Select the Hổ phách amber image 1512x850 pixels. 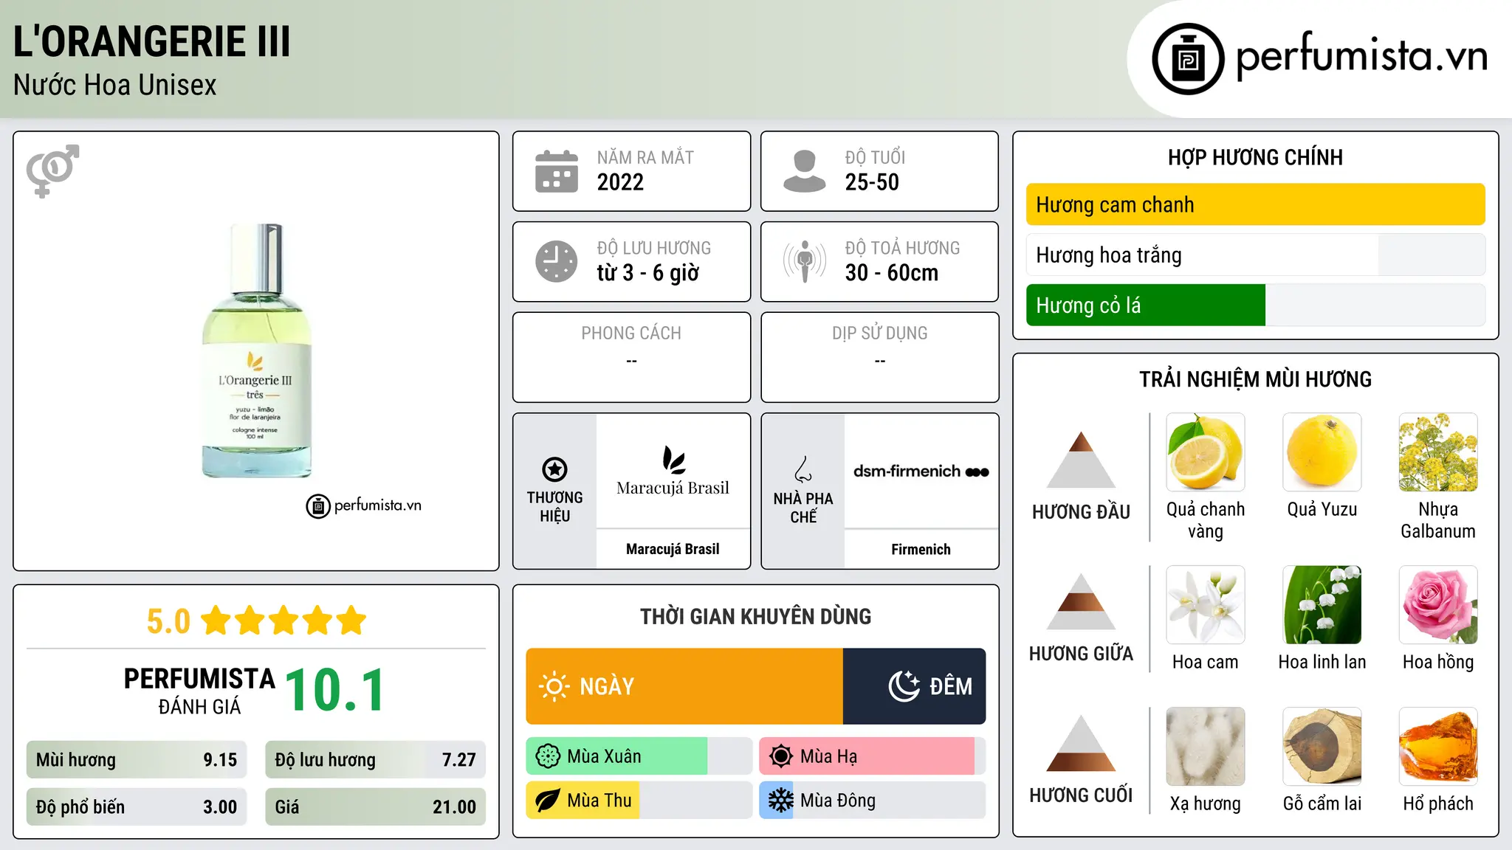pos(1438,747)
